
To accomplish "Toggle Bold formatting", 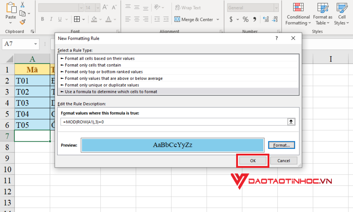I will pyautogui.click(x=42, y=19).
